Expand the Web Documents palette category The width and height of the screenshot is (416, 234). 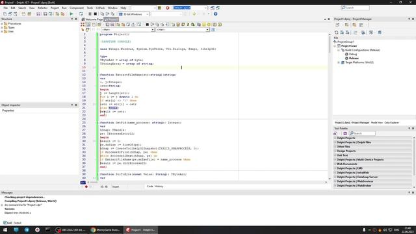(335, 164)
